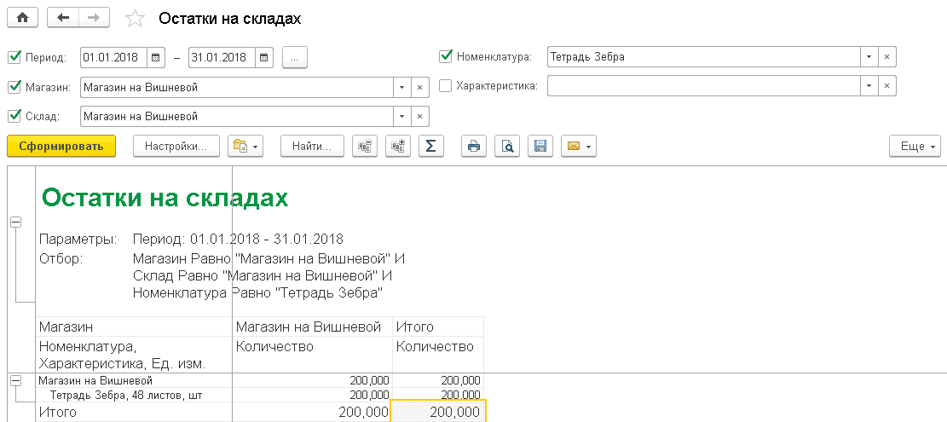The width and height of the screenshot is (947, 422).
Task: Collapse the Магазин на Вишневой row group
Action: (14, 381)
